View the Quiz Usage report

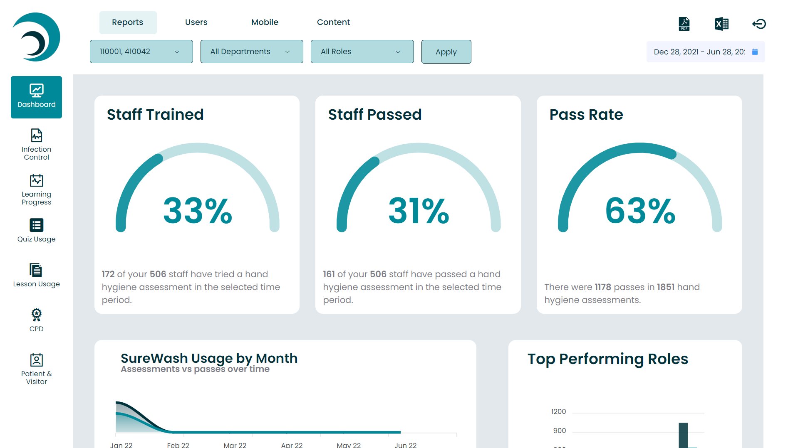(x=36, y=231)
